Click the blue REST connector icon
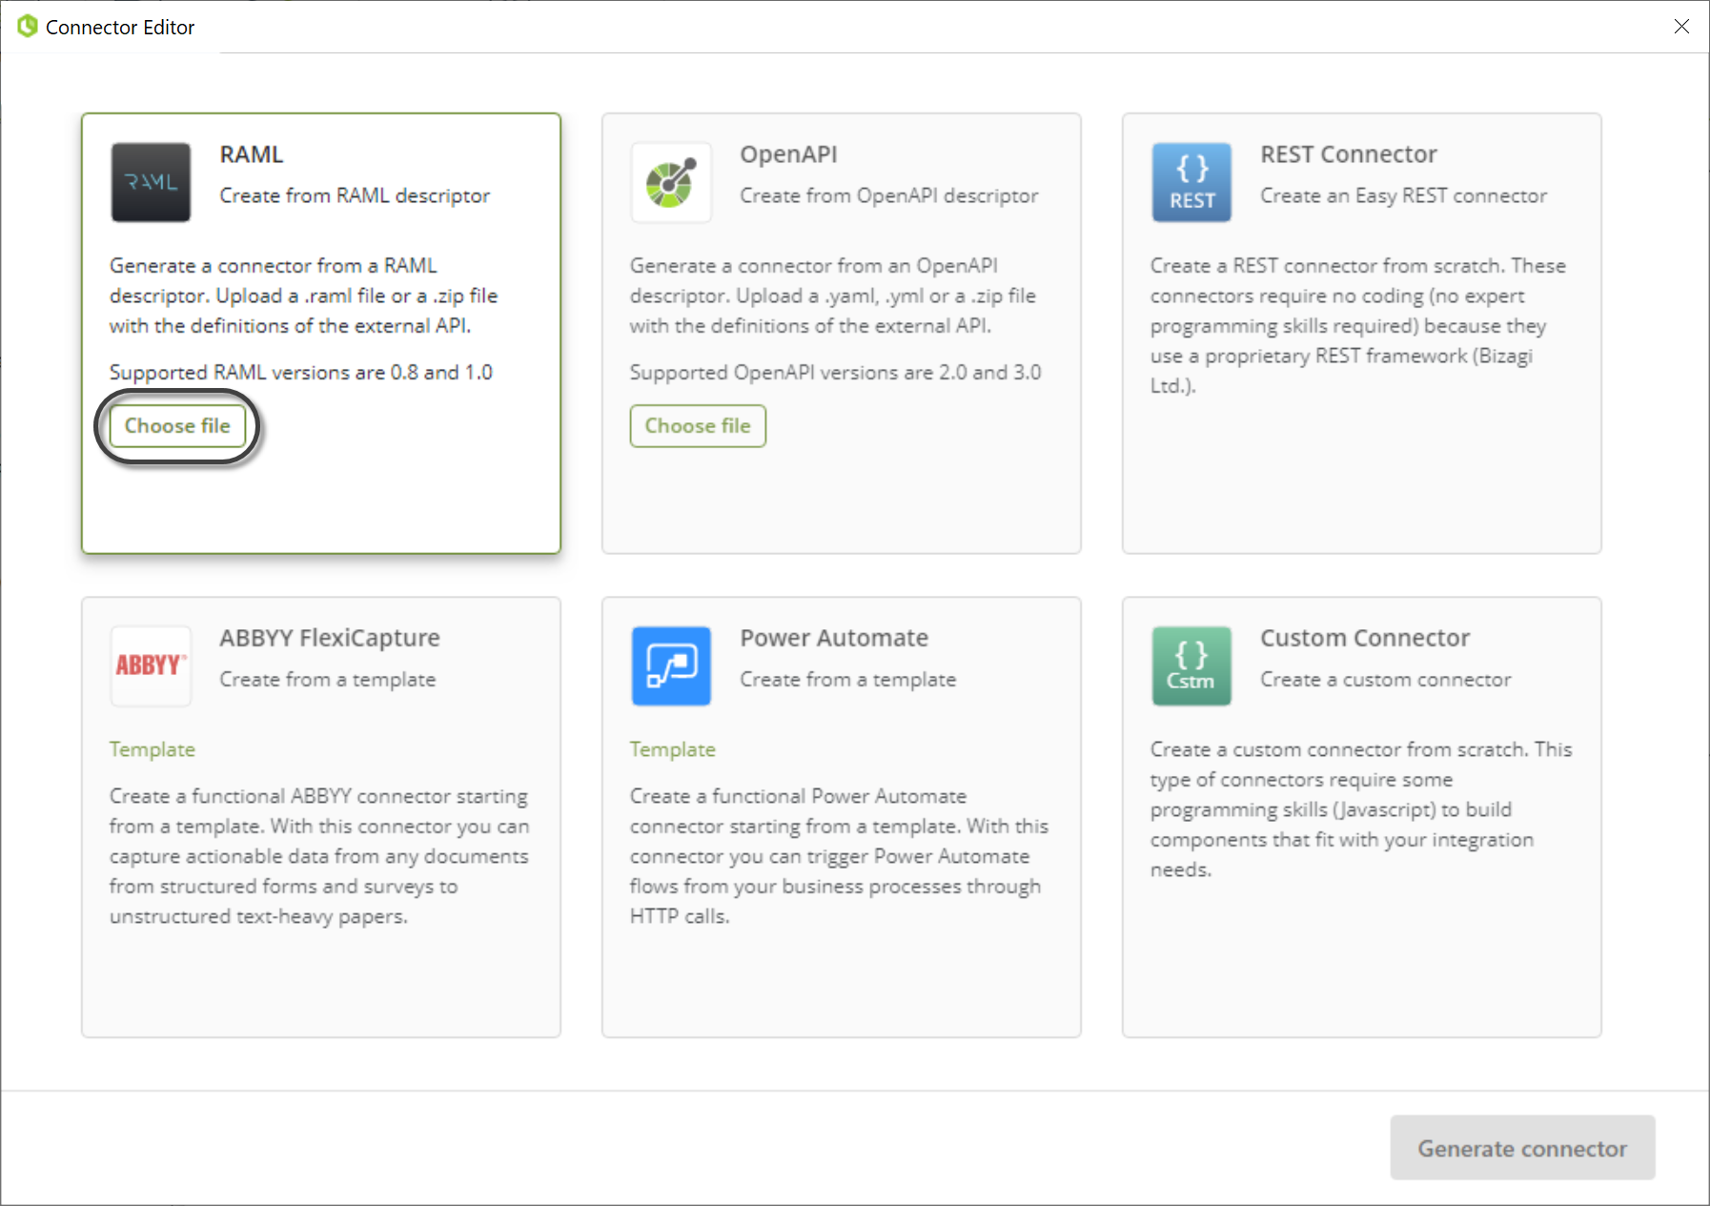Viewport: 1710px width, 1206px height. click(x=1191, y=182)
